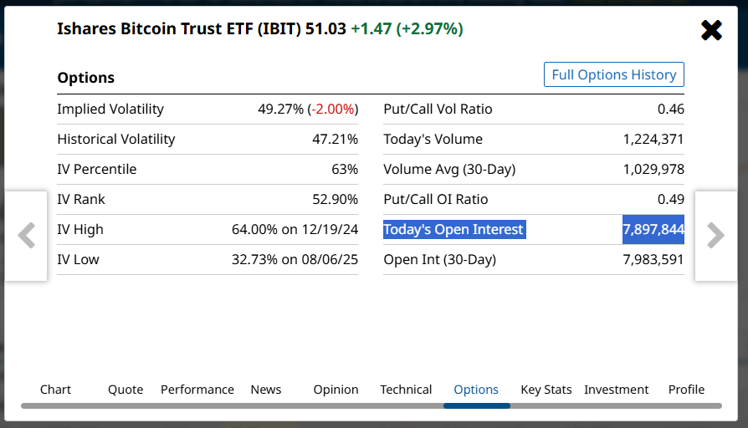View the Profile tab
Image resolution: width=748 pixels, height=428 pixels.
686,390
